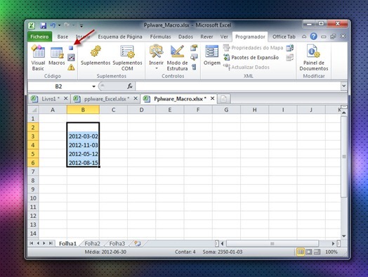The image size is (368, 277).
Task: Click XML export icon
Action: (x=290, y=58)
